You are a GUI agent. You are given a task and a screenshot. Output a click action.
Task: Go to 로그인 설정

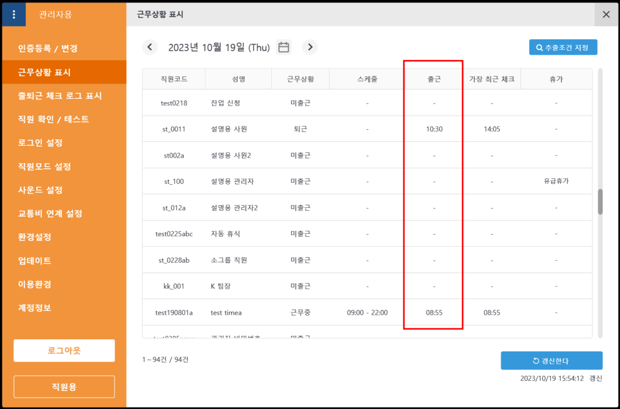point(40,143)
